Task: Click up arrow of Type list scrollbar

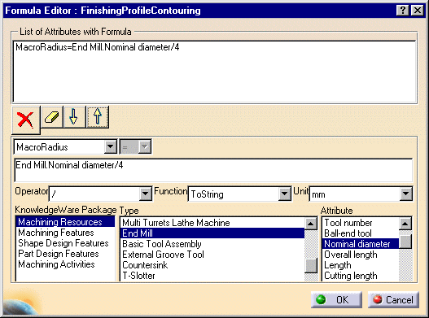Action: coord(311,224)
